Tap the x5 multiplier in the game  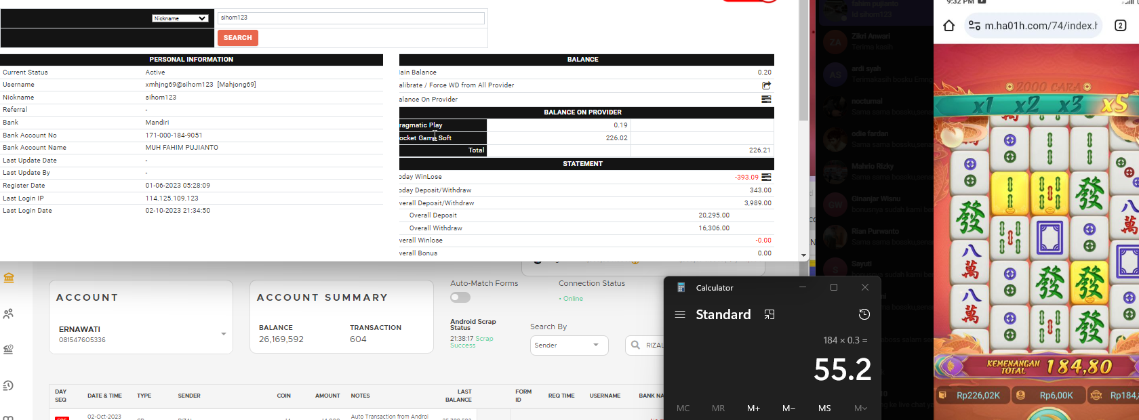click(1114, 104)
